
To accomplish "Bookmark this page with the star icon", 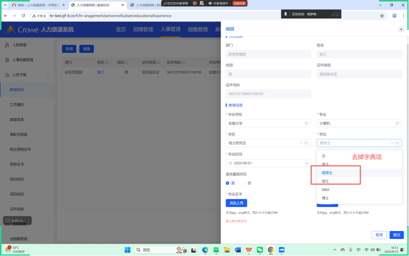I will (382, 16).
